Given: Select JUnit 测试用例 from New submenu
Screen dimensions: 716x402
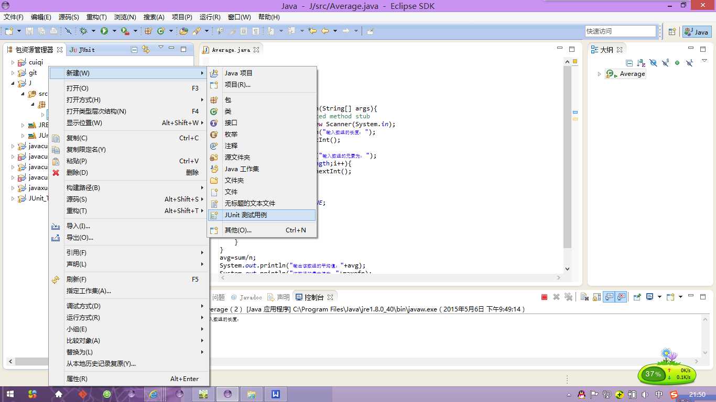Looking at the screenshot, I should pos(262,215).
